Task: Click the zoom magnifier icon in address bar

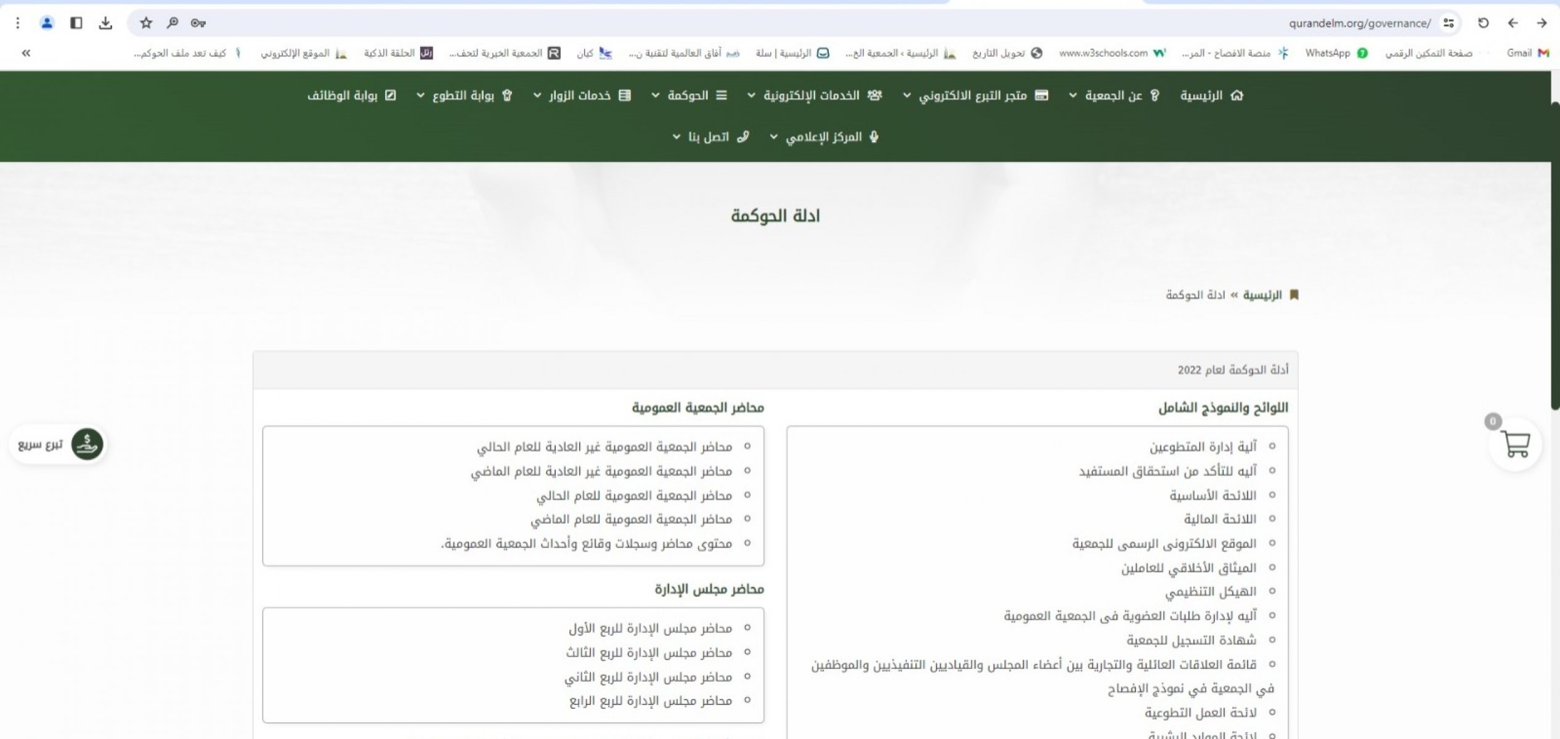Action: [x=173, y=23]
